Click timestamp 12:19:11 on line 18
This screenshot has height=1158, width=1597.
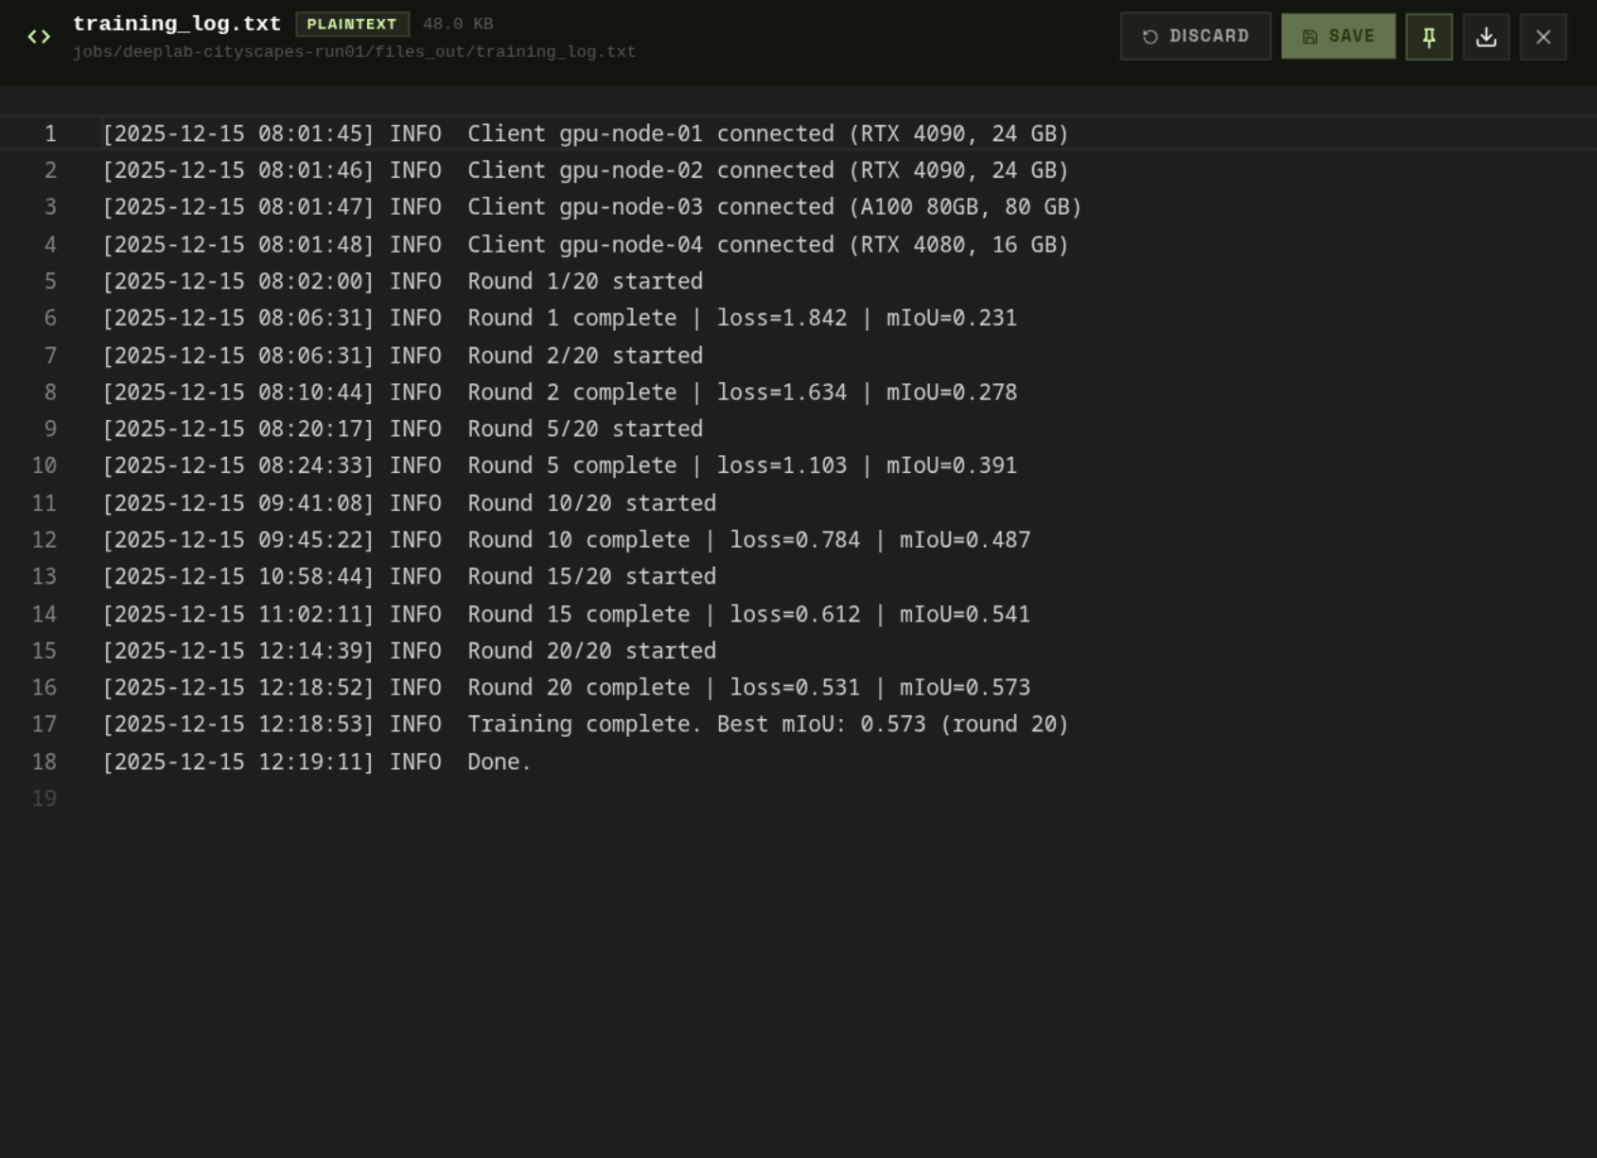coord(310,761)
